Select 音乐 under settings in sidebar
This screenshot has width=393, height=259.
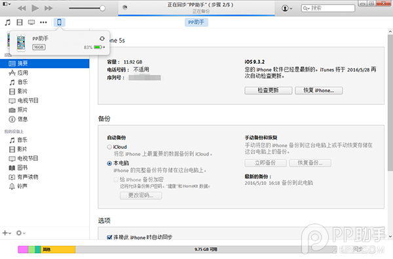pos(45,82)
